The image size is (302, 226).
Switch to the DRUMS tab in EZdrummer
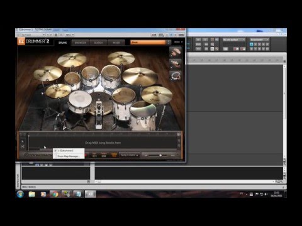(62, 43)
